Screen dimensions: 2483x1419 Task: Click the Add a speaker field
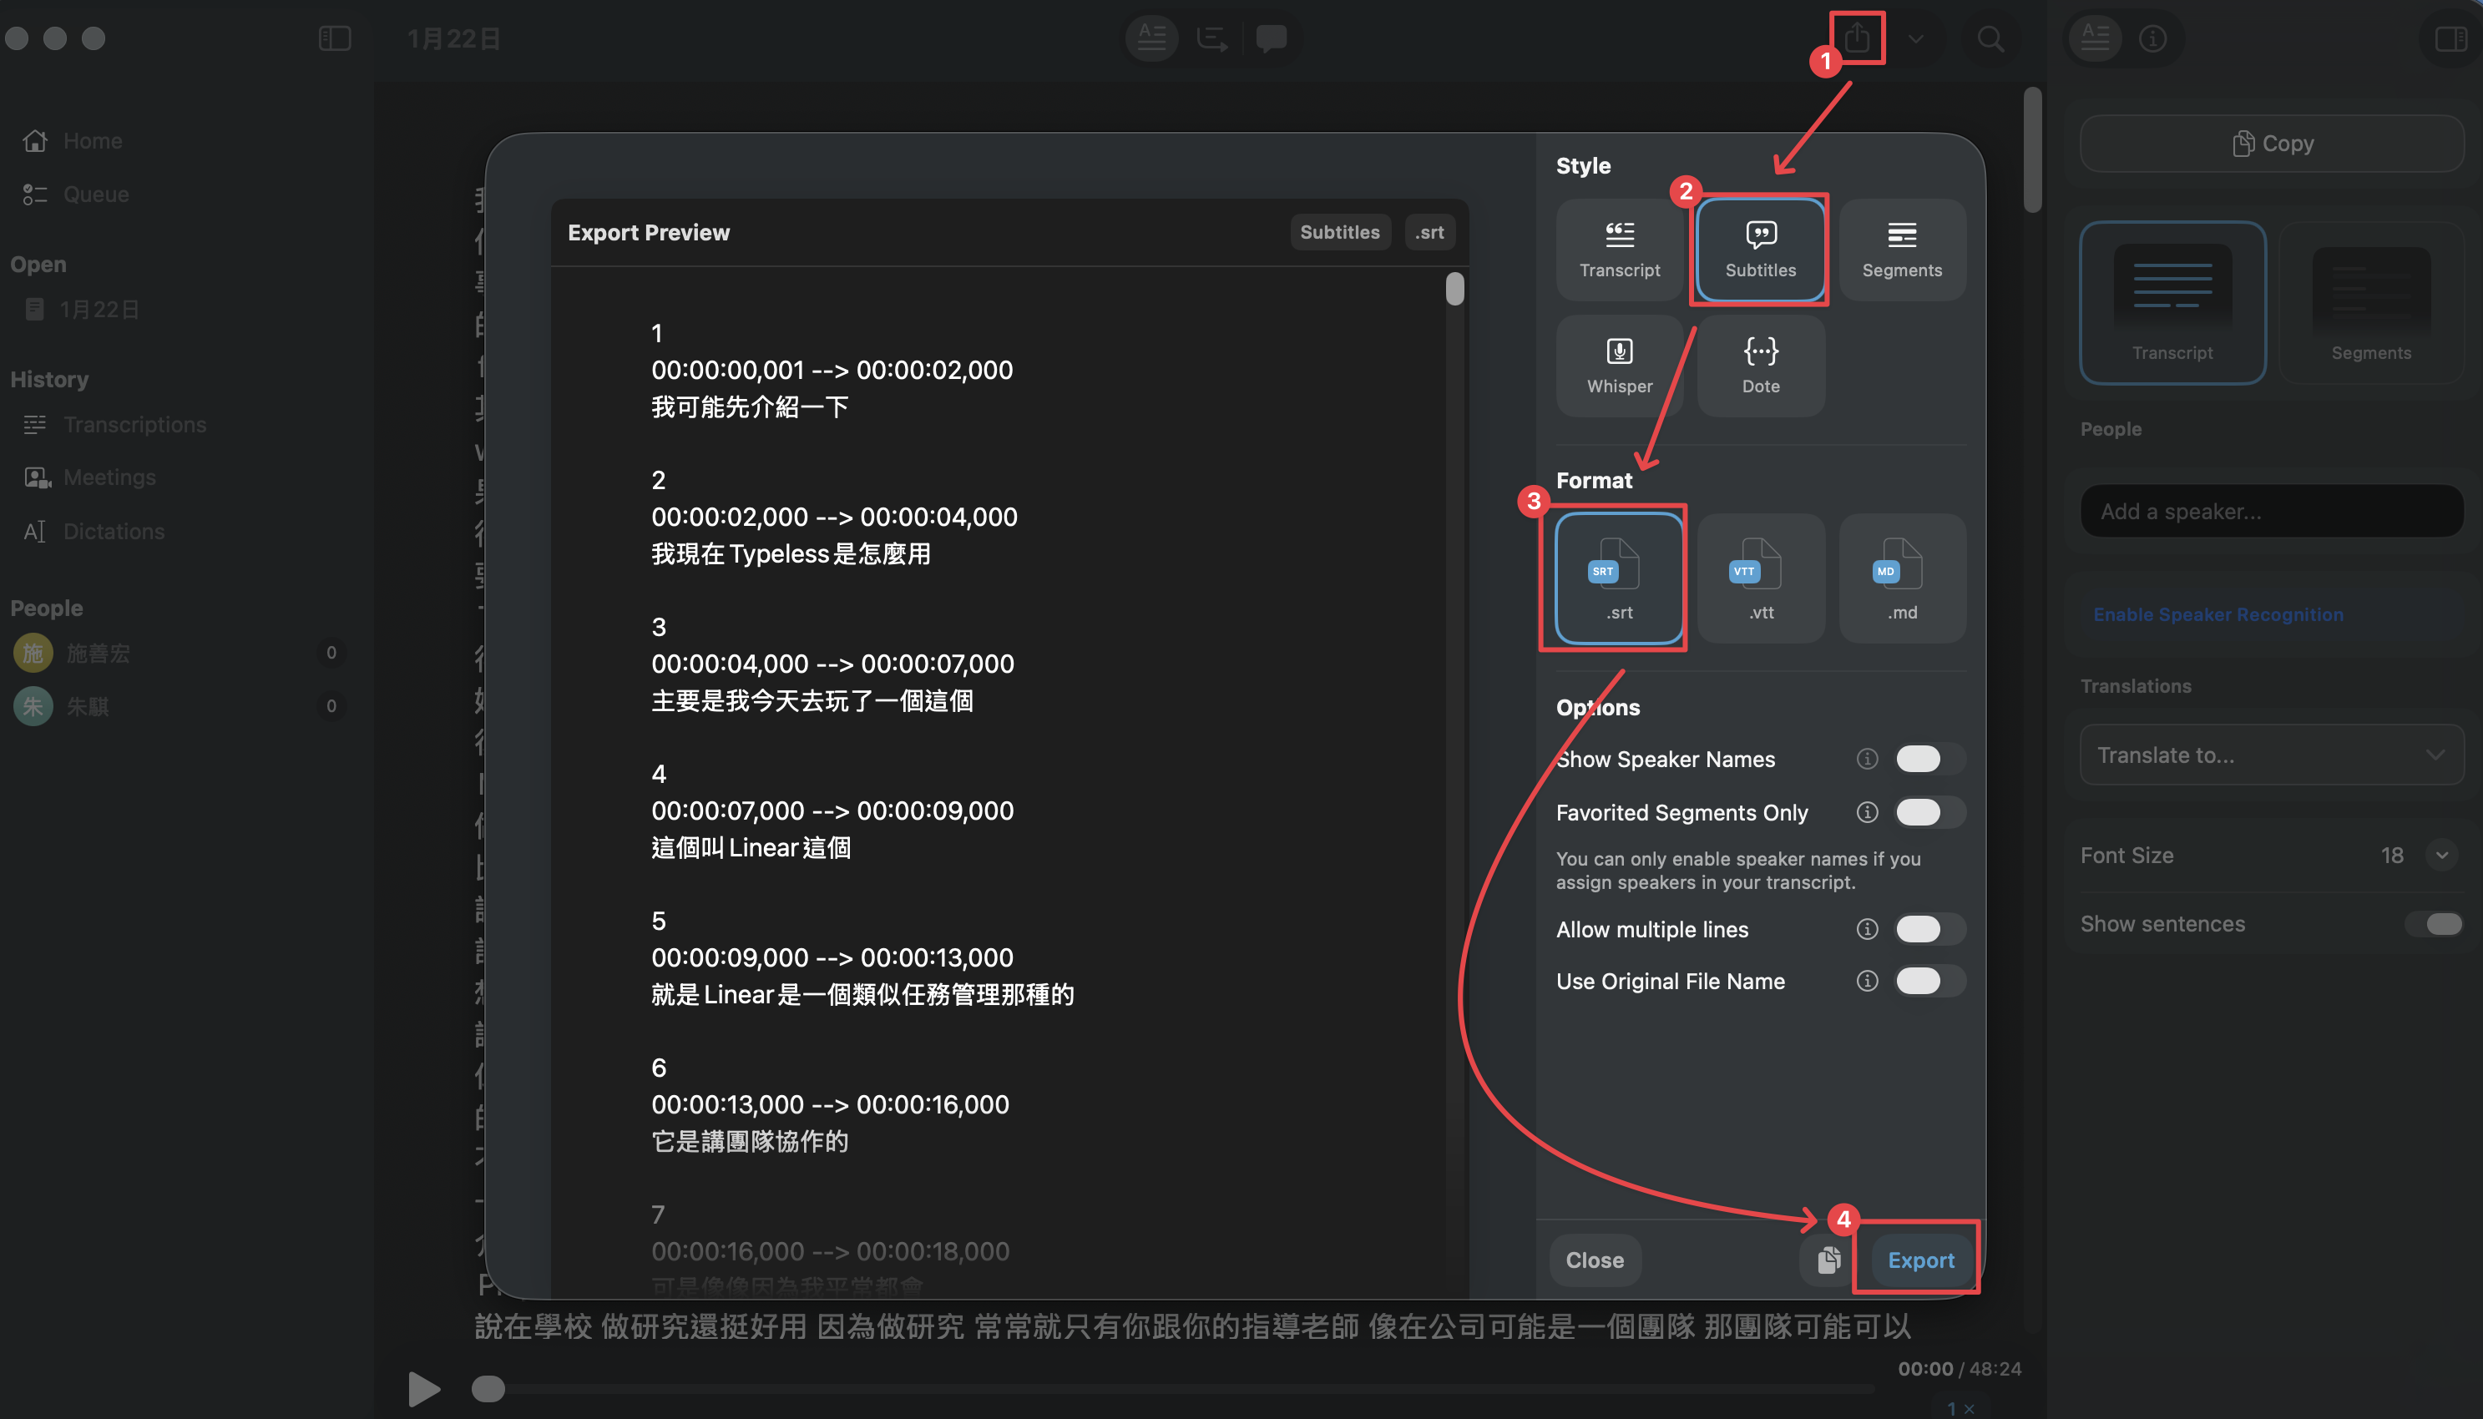tap(2271, 511)
